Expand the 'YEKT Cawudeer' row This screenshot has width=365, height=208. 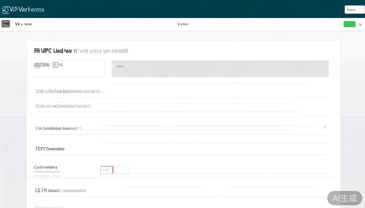pyautogui.click(x=50, y=149)
